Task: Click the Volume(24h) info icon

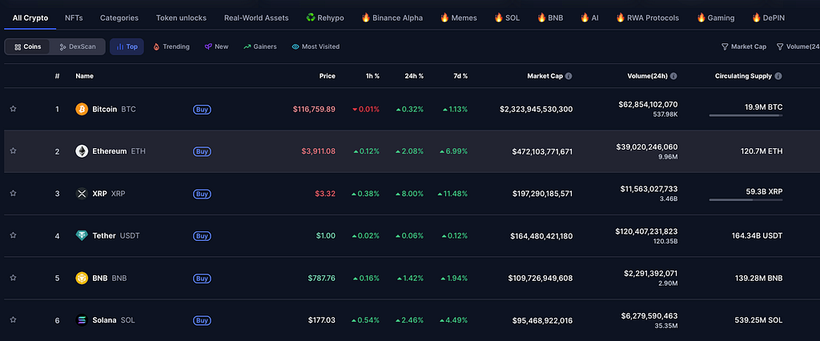Action: tap(673, 76)
